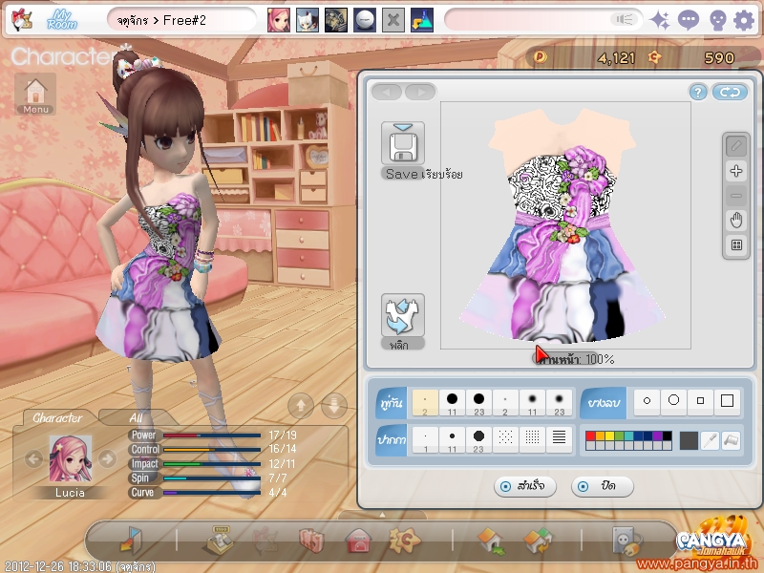764x573 pixels.
Task: Select the pencil tool in side toolbar
Action: 736,146
